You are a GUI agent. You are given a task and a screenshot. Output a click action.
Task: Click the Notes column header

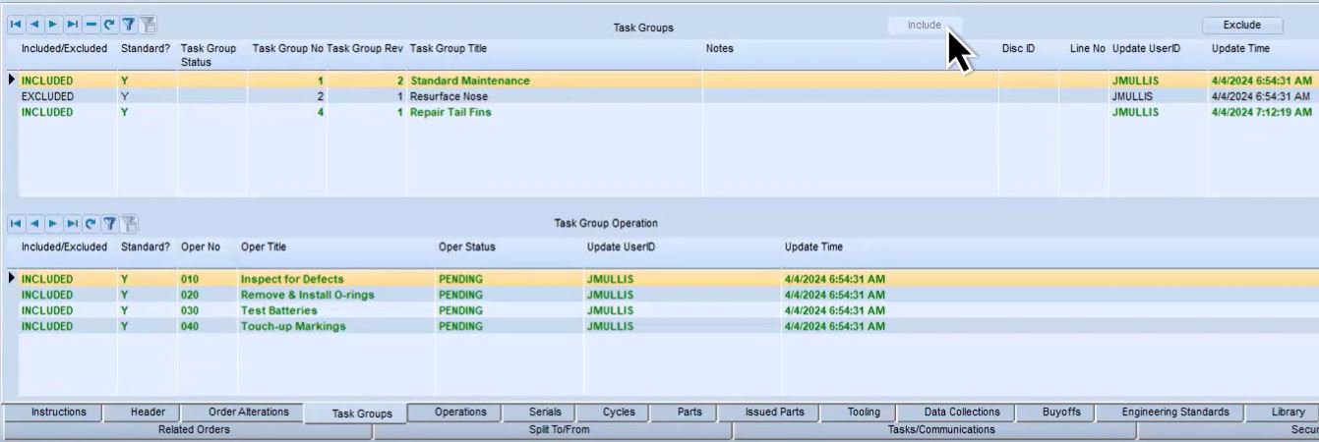[x=720, y=48]
